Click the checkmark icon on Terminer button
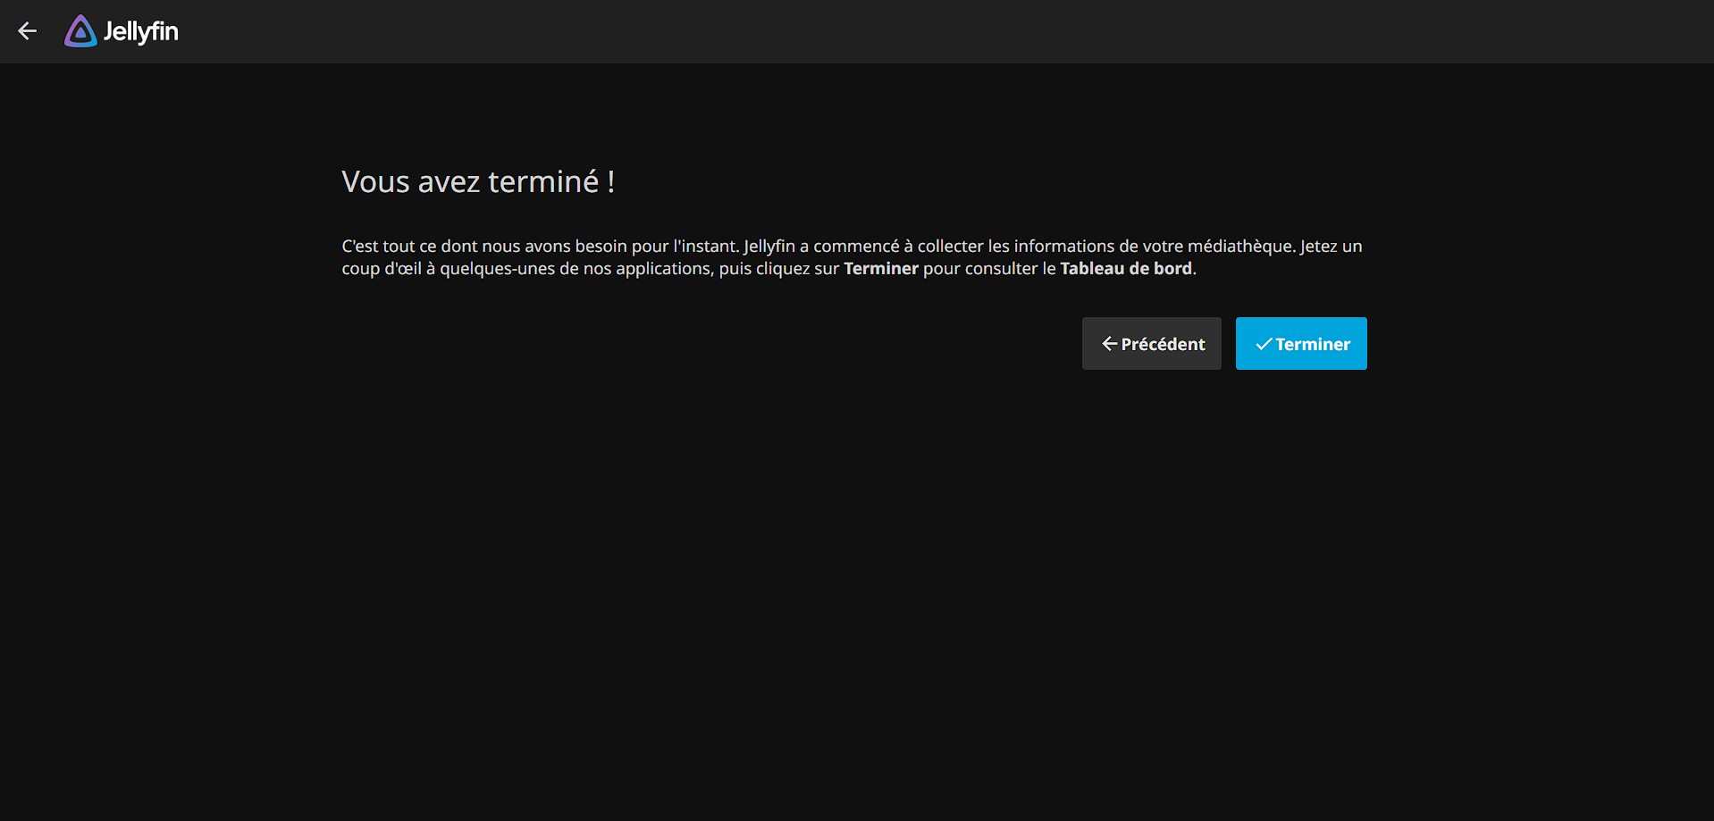1714x821 pixels. (x=1264, y=344)
